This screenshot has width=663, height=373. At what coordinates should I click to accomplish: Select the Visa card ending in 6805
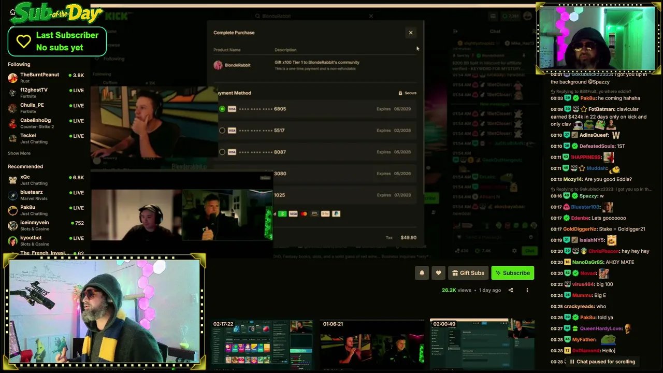tap(222, 109)
